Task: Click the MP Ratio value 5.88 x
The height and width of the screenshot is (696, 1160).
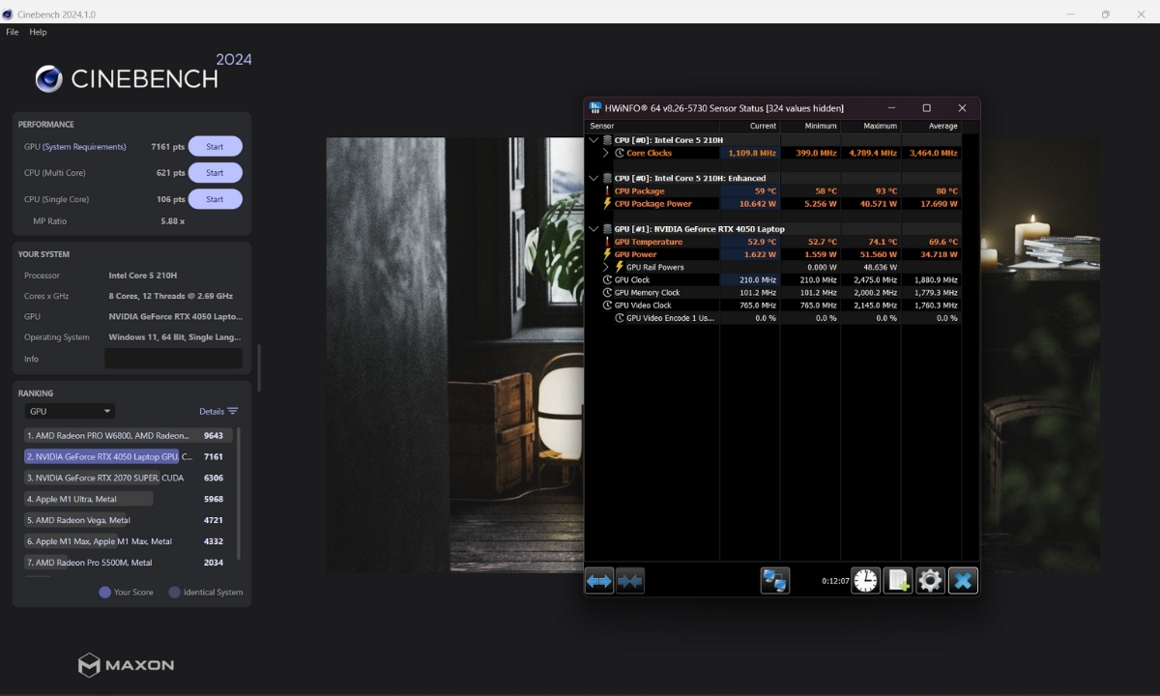Action: [172, 221]
